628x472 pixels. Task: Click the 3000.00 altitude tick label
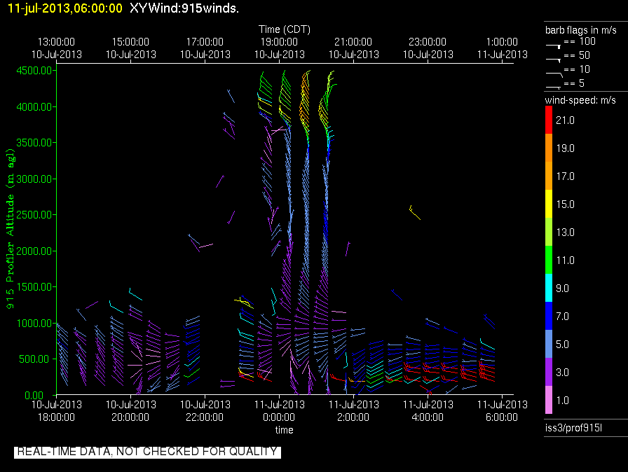[34, 179]
